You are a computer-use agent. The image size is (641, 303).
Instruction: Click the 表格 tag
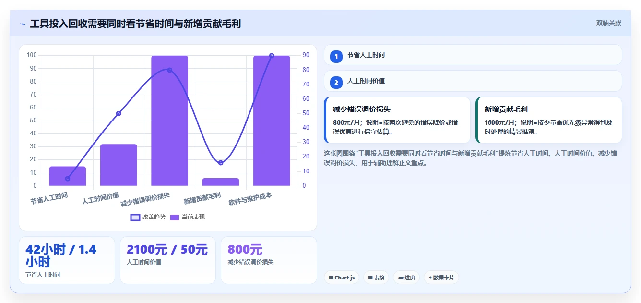[376, 278]
